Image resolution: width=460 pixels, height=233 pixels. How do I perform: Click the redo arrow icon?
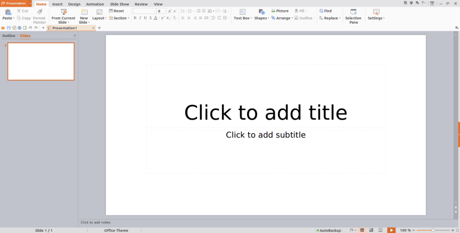click(x=36, y=28)
